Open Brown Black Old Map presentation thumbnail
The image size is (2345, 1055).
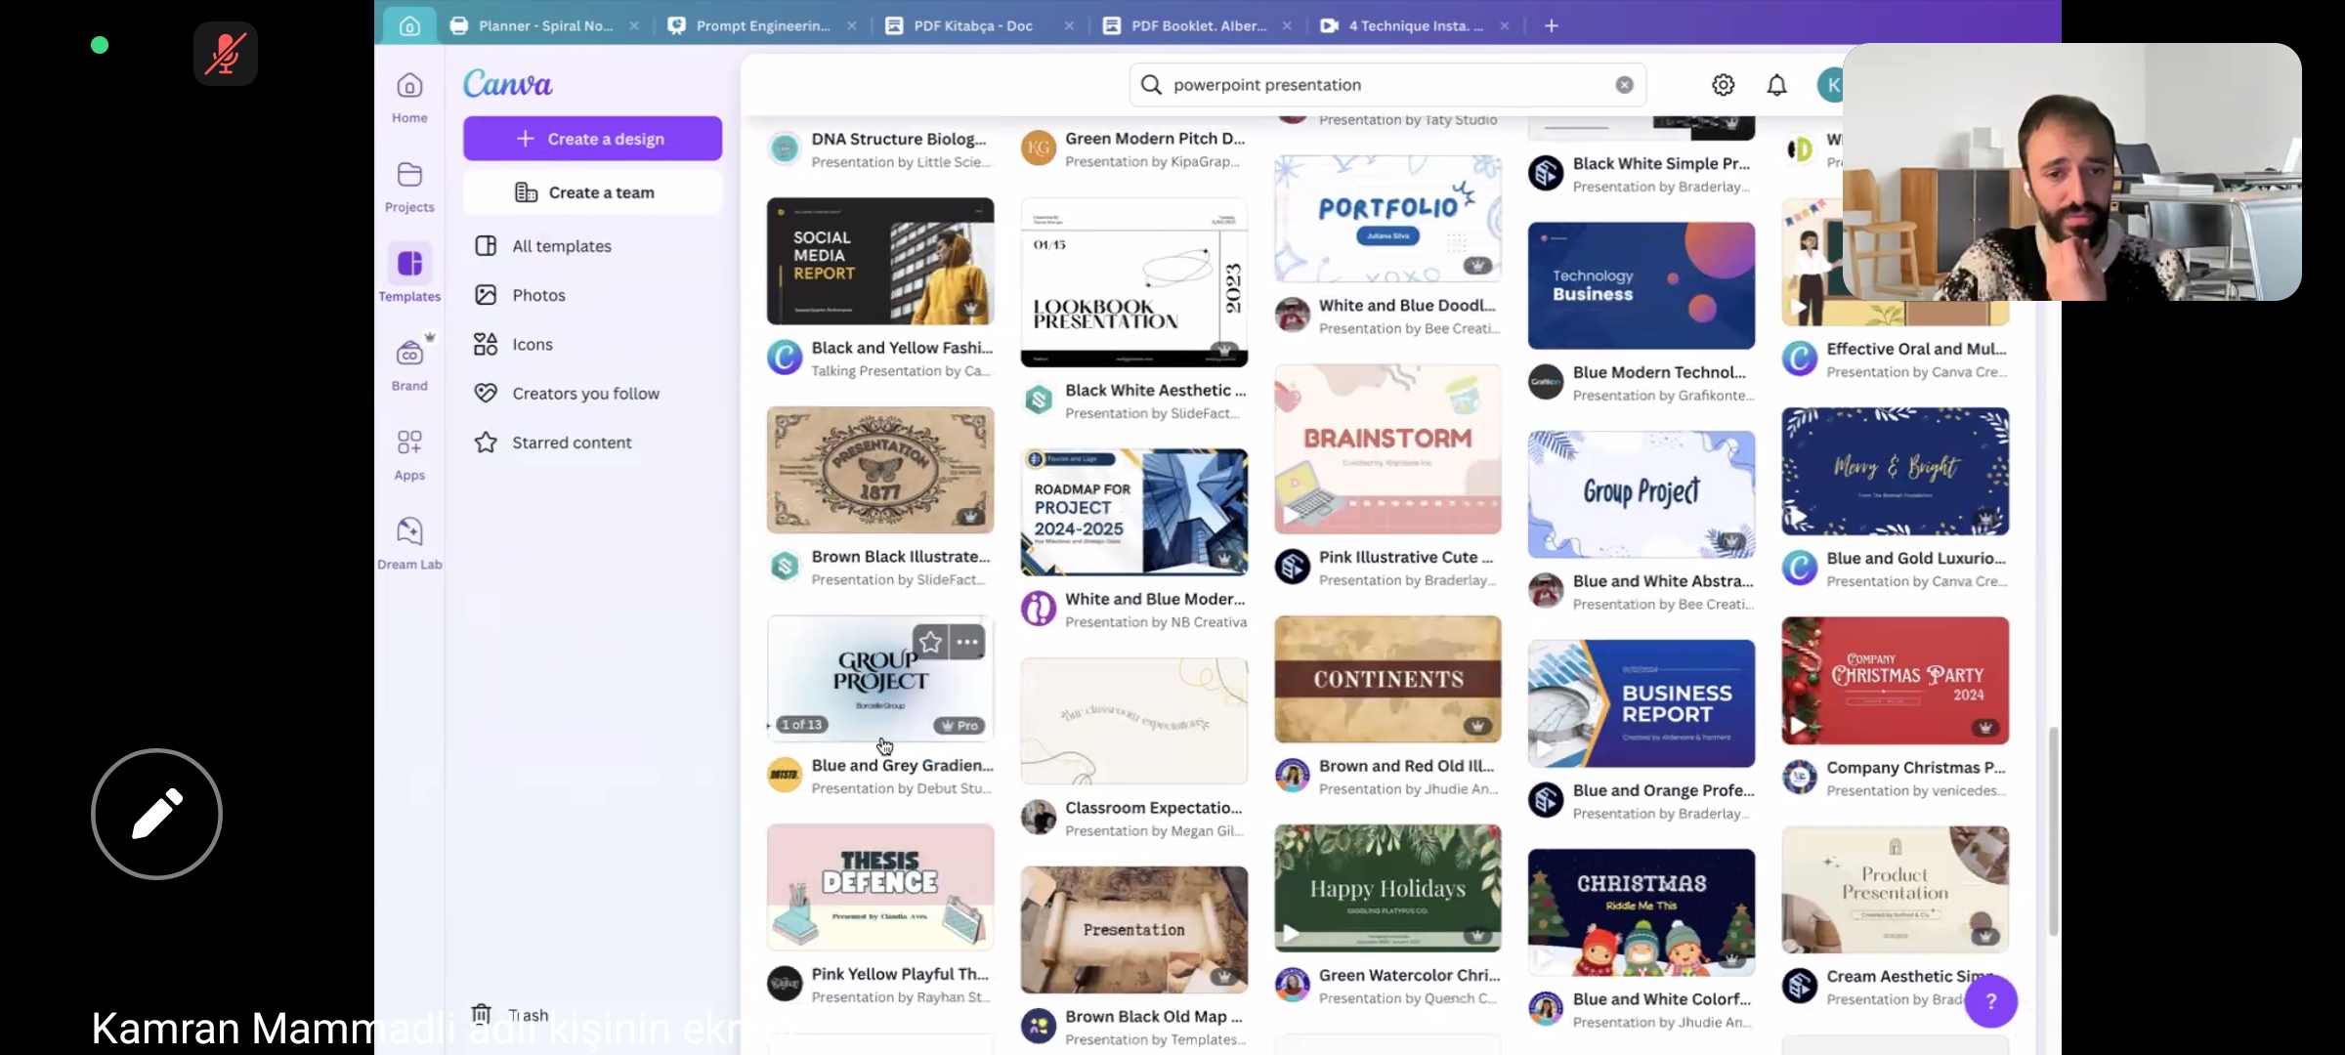[1133, 929]
